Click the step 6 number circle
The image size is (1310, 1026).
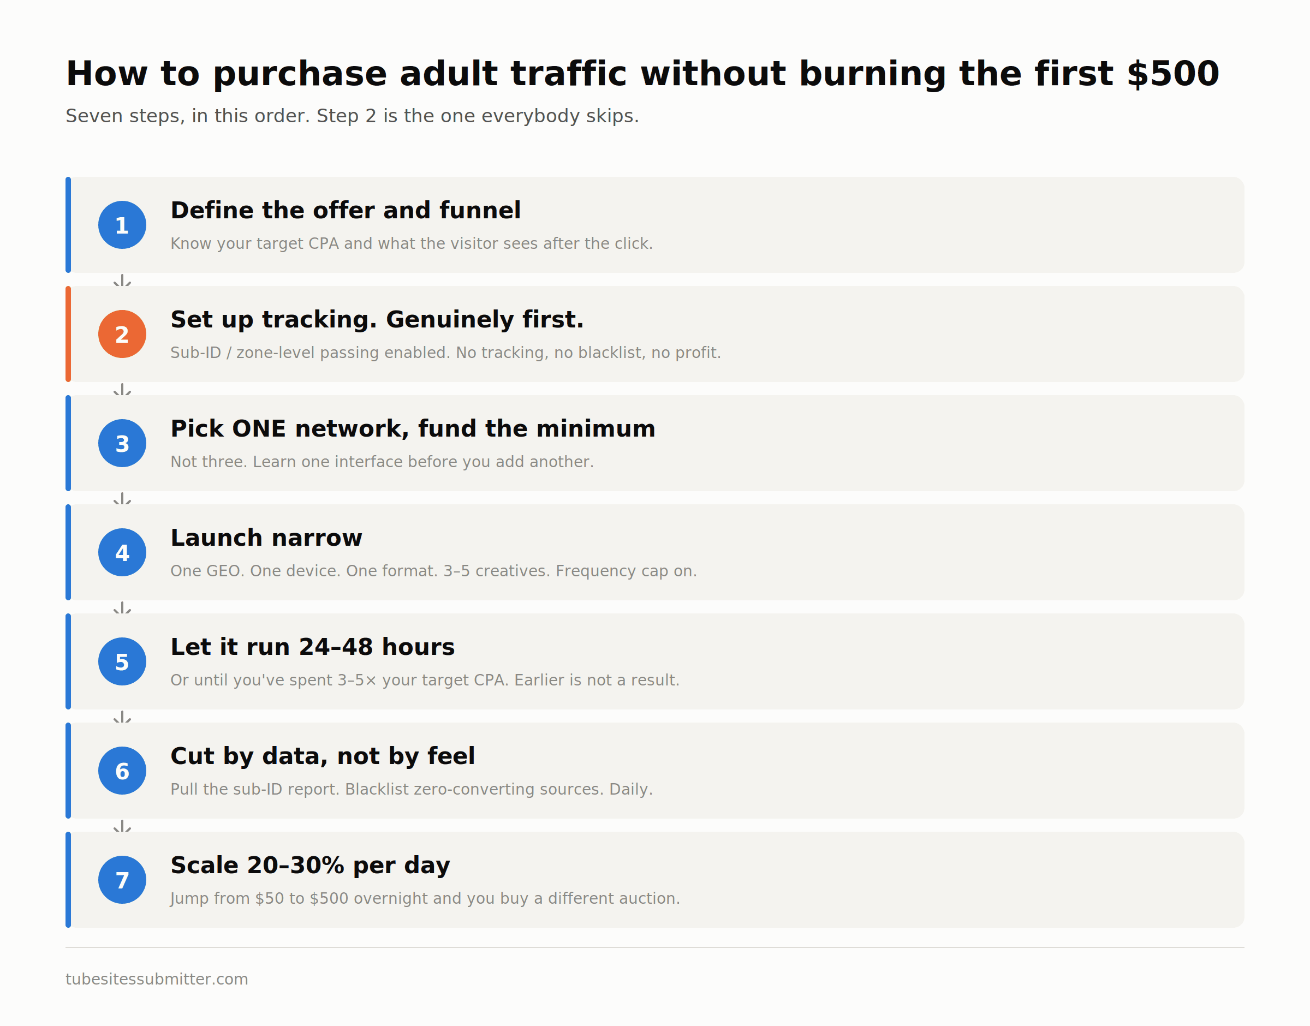(122, 771)
